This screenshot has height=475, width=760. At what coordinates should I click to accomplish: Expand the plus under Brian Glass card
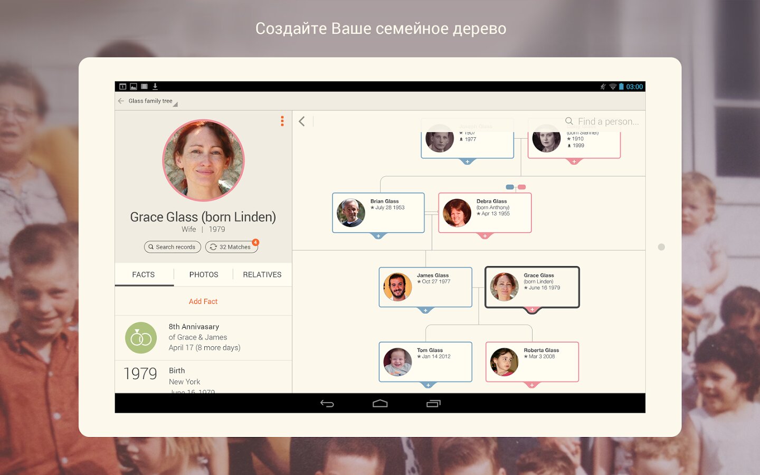click(378, 236)
